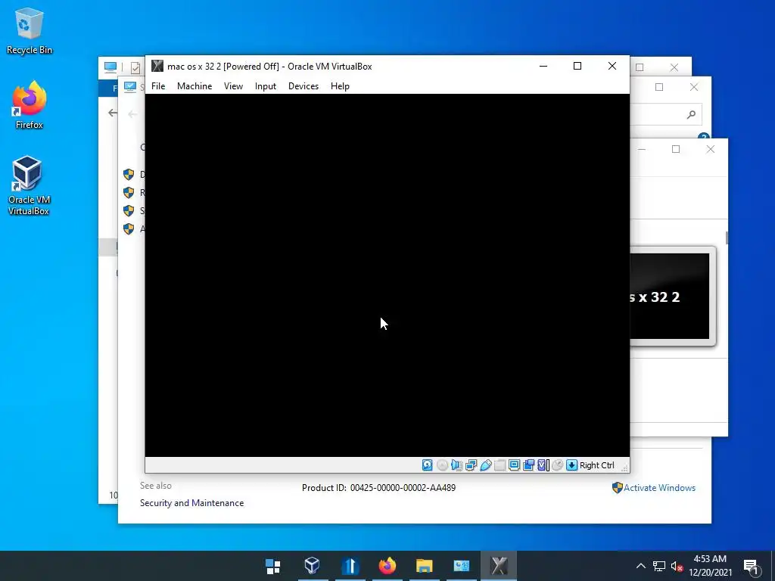Viewport: 775px width, 581px height.
Task: Click the shield icon beside the letter R
Action: (x=129, y=193)
